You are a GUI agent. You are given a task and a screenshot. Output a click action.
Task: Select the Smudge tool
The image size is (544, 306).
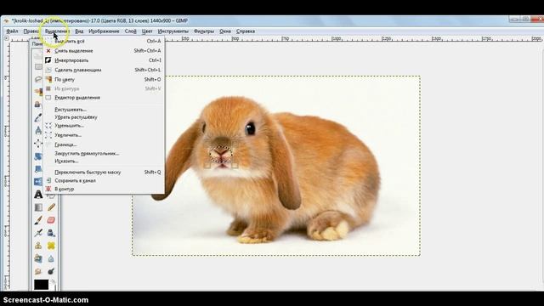[38, 271]
